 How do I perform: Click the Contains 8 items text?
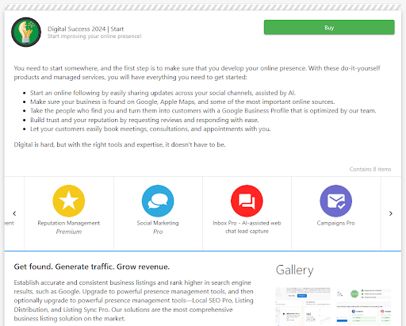370,169
